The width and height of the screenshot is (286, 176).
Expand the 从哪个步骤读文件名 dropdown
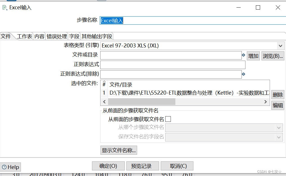pos(279,128)
